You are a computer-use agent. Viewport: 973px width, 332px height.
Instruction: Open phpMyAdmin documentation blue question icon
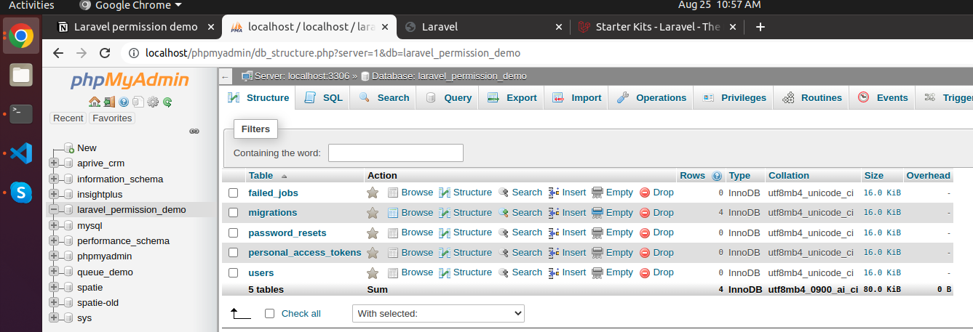(124, 102)
